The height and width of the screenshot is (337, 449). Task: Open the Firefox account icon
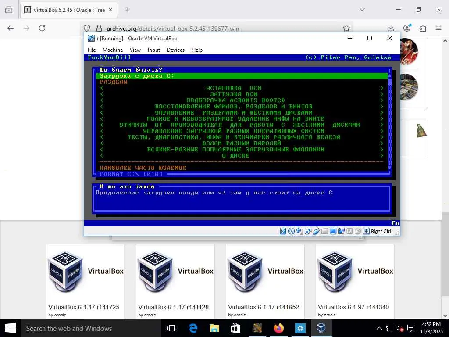[x=407, y=28]
